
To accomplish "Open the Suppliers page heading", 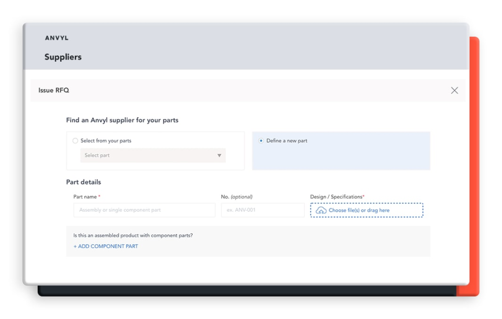I will coord(63,57).
